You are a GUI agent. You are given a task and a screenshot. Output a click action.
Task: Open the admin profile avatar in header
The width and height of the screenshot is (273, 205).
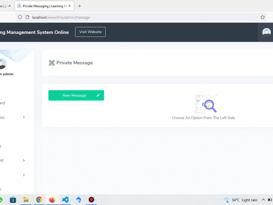click(x=266, y=32)
